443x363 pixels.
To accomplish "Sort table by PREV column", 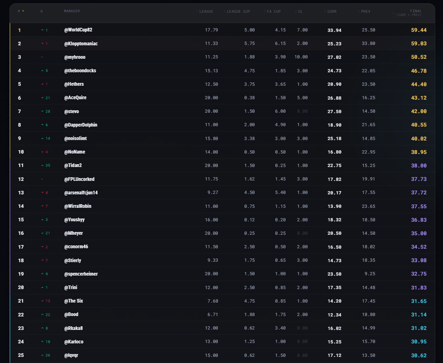I will (x=365, y=11).
